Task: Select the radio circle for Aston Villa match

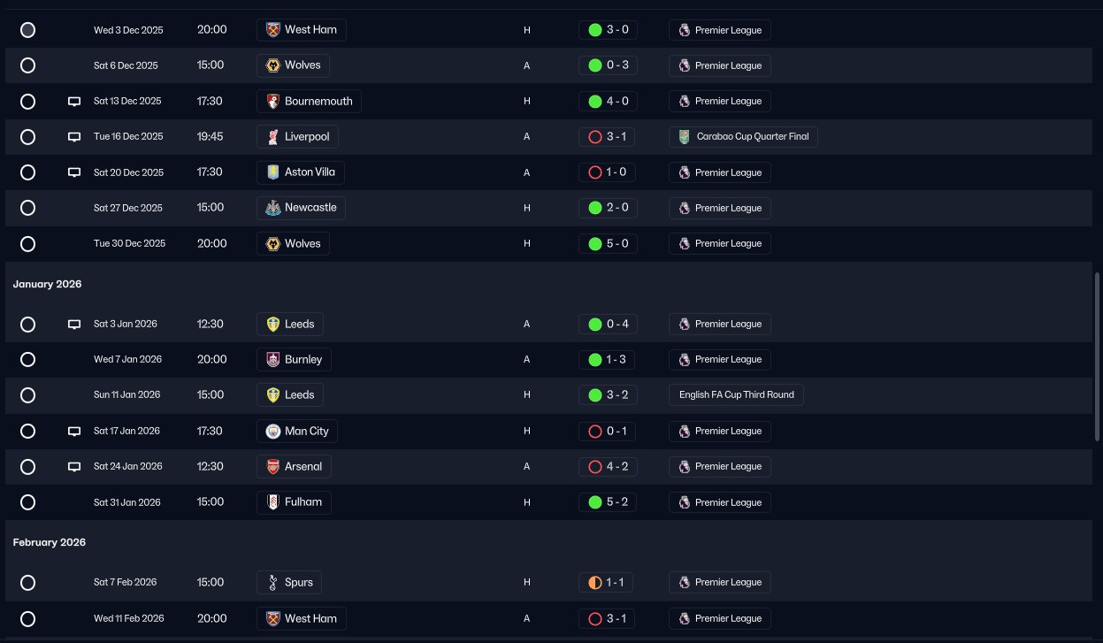Action: tap(27, 172)
